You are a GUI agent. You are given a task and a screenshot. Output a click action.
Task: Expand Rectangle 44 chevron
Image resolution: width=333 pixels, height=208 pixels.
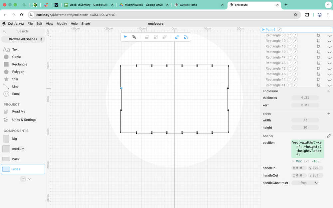[329, 80]
